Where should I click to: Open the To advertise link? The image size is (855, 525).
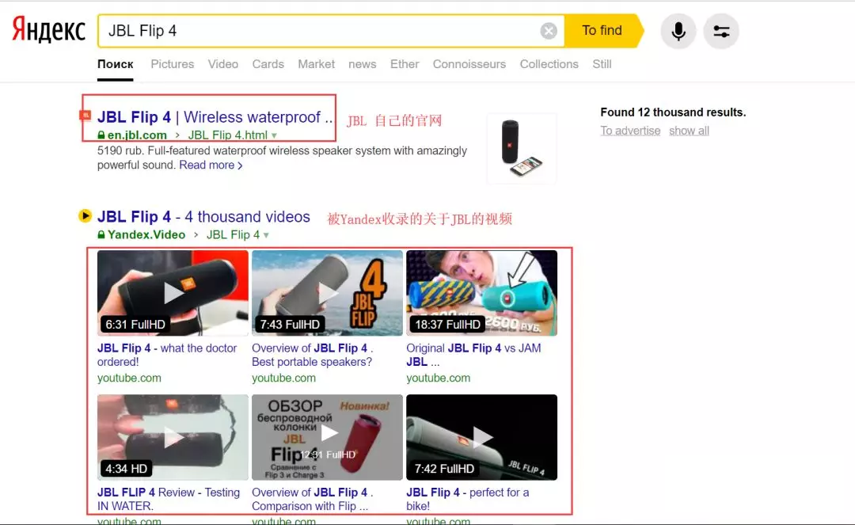(630, 131)
